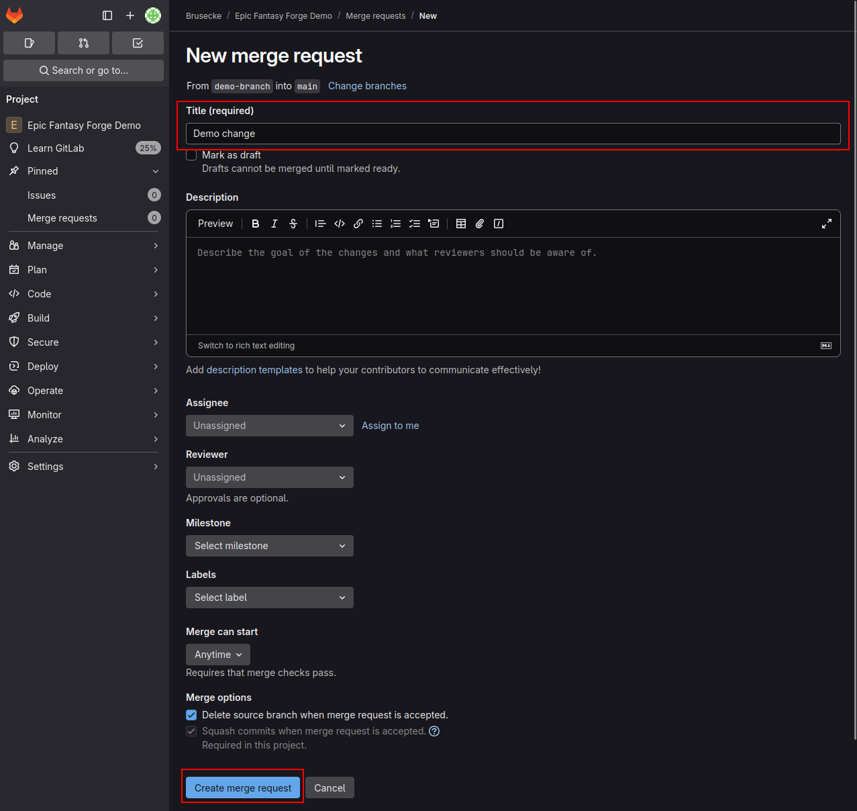The width and height of the screenshot is (857, 811).
Task: Click the Markdown help icon
Action: coord(826,346)
